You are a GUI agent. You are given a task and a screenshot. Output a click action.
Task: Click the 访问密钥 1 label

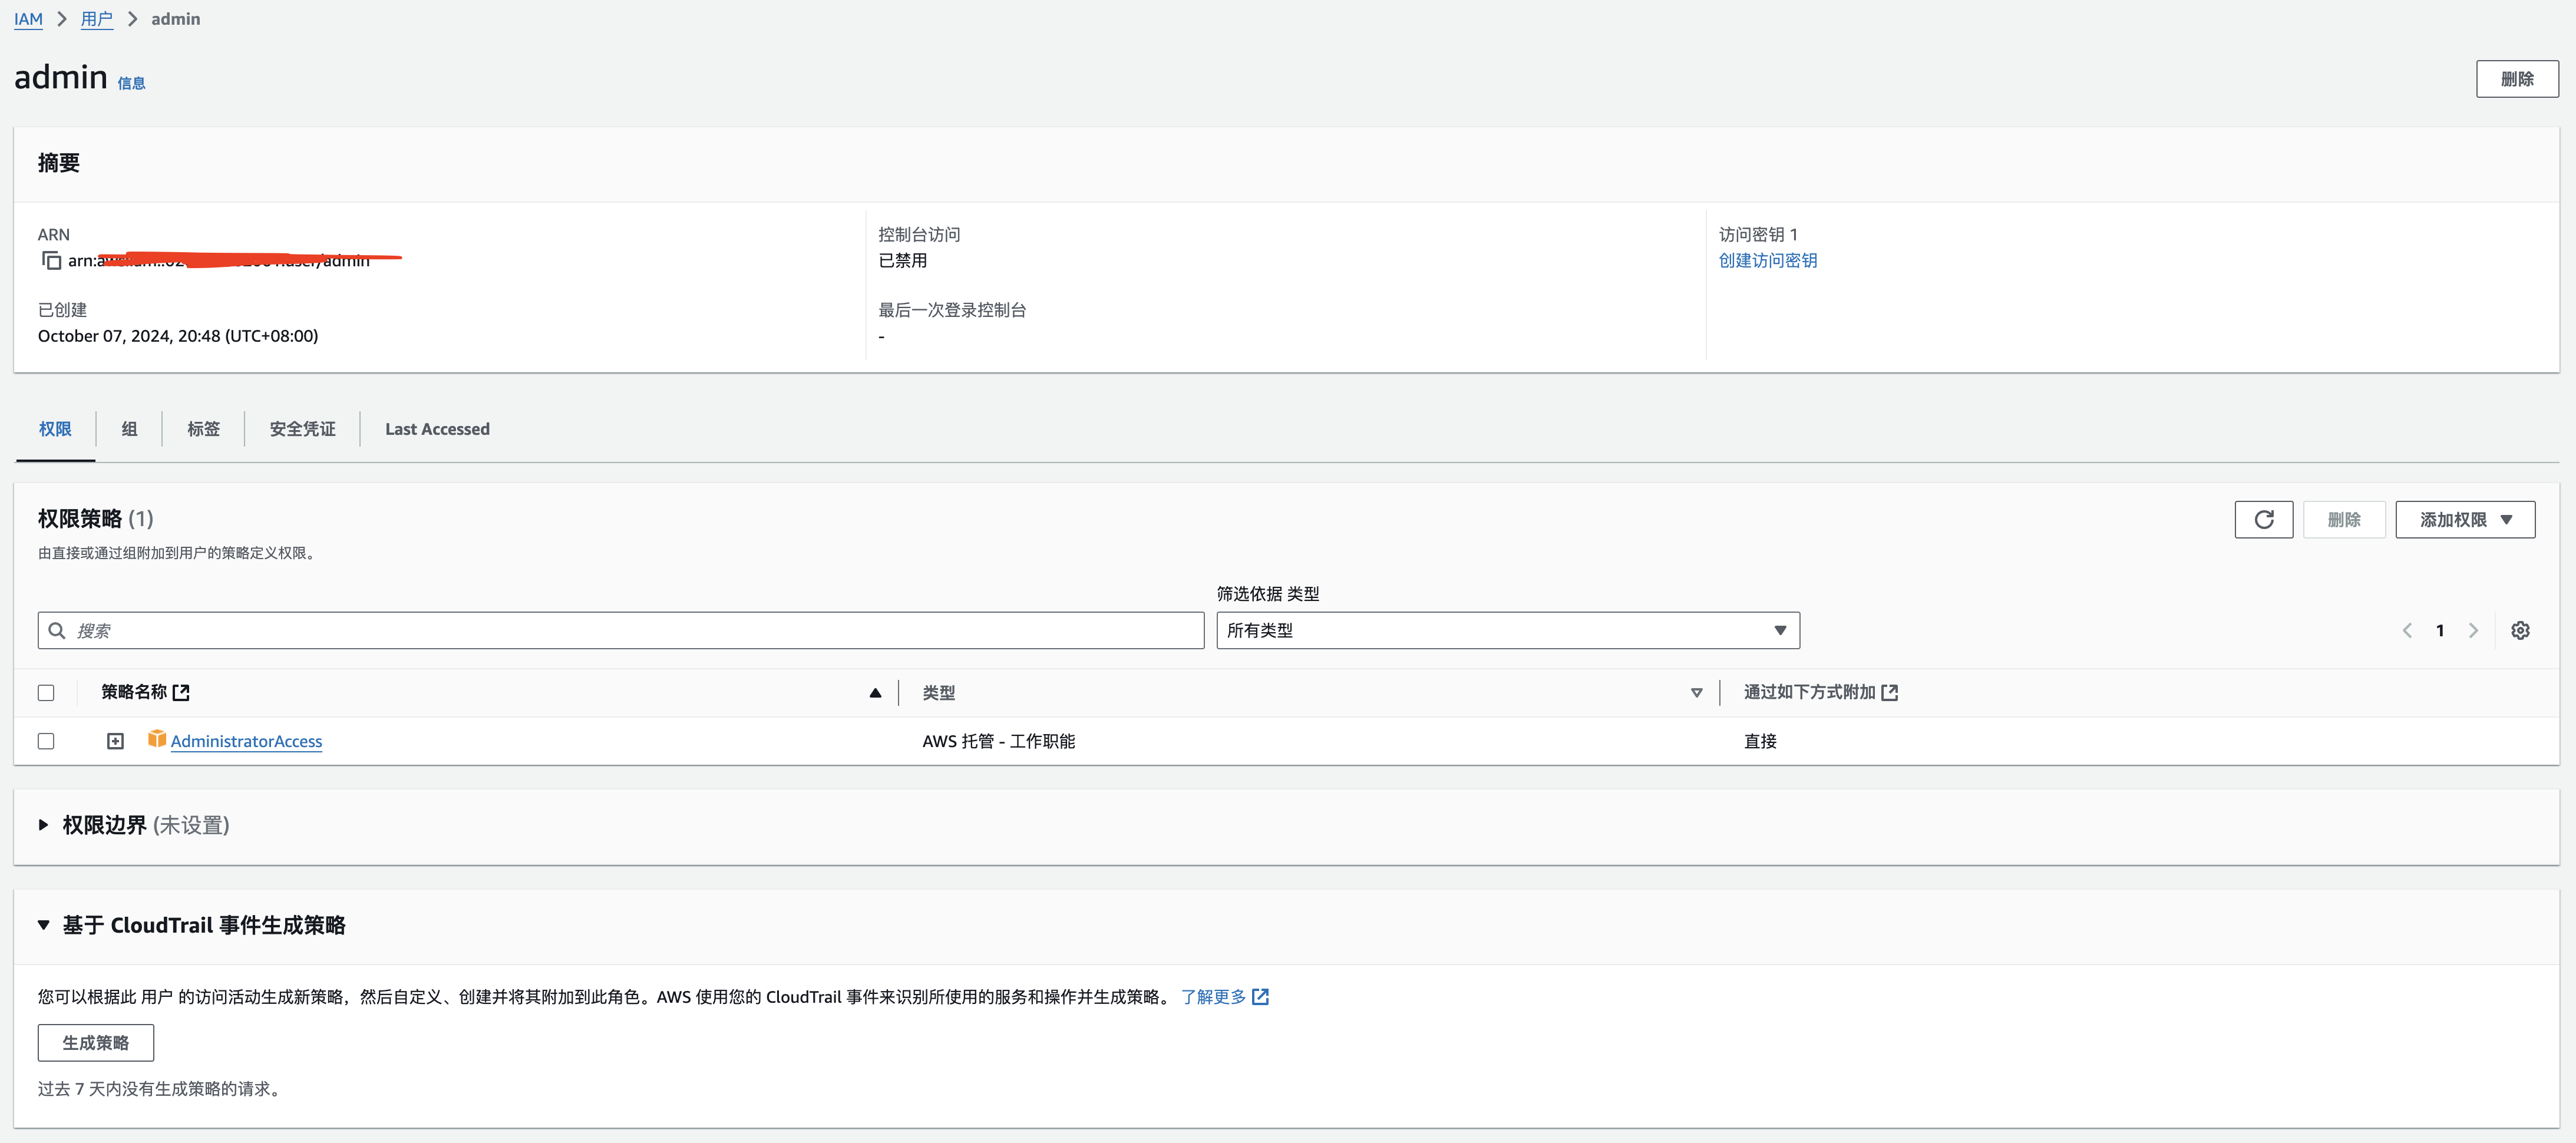tap(1758, 234)
